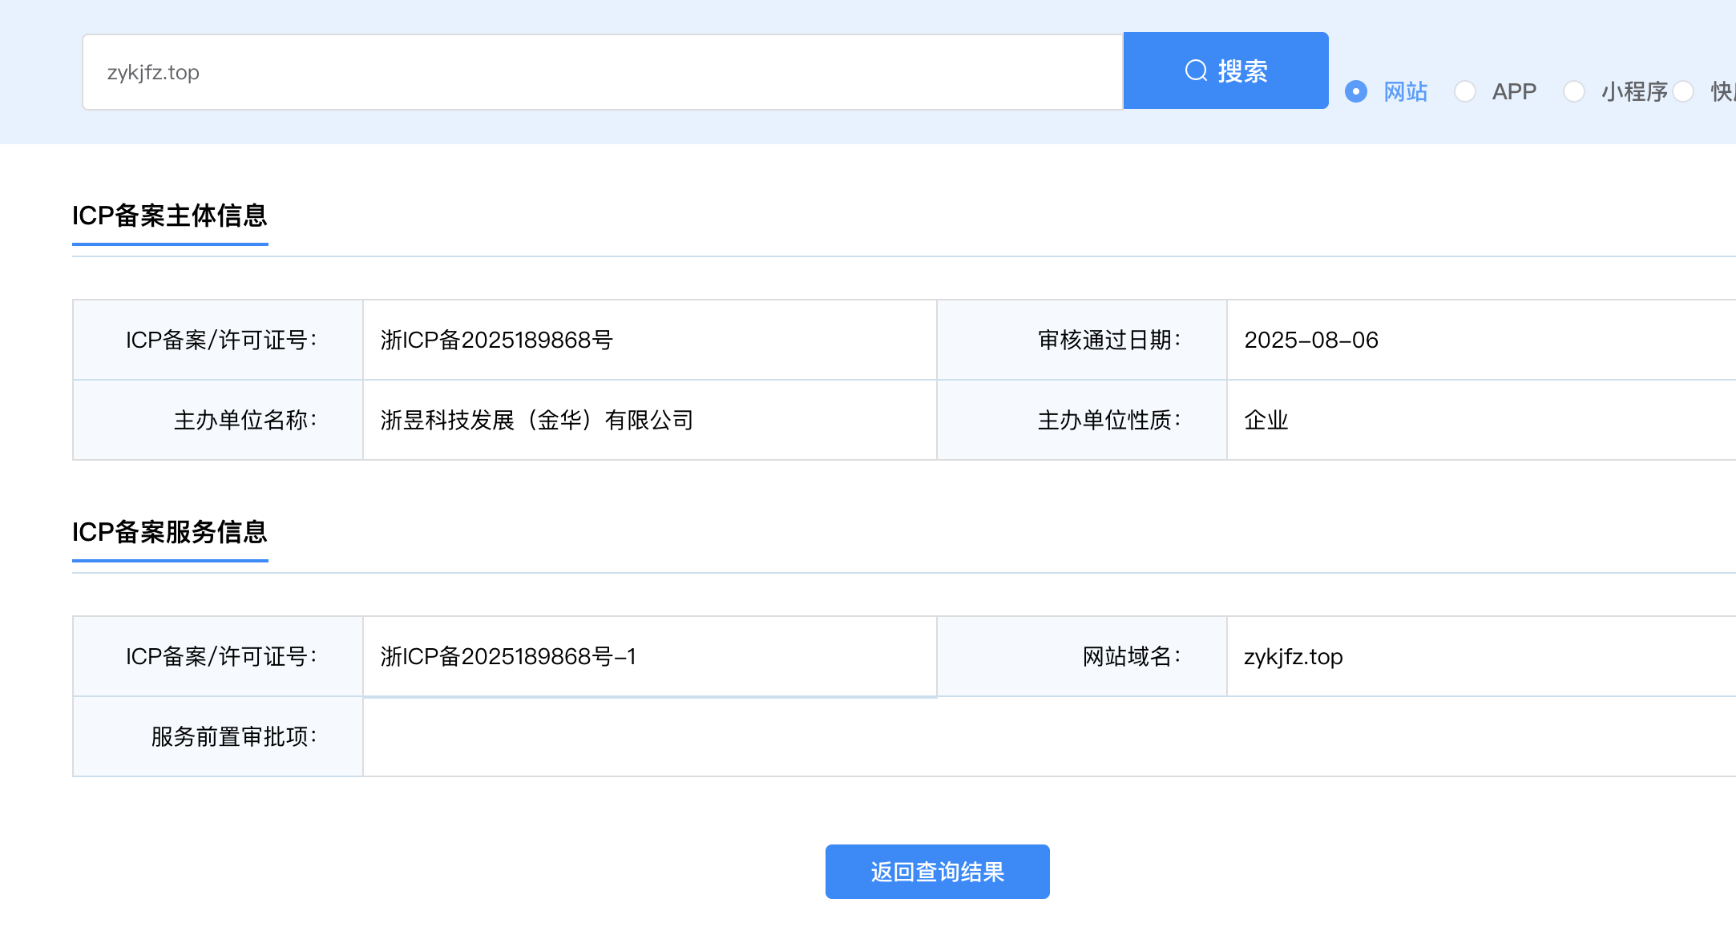Select the APP radio option

(x=1465, y=91)
